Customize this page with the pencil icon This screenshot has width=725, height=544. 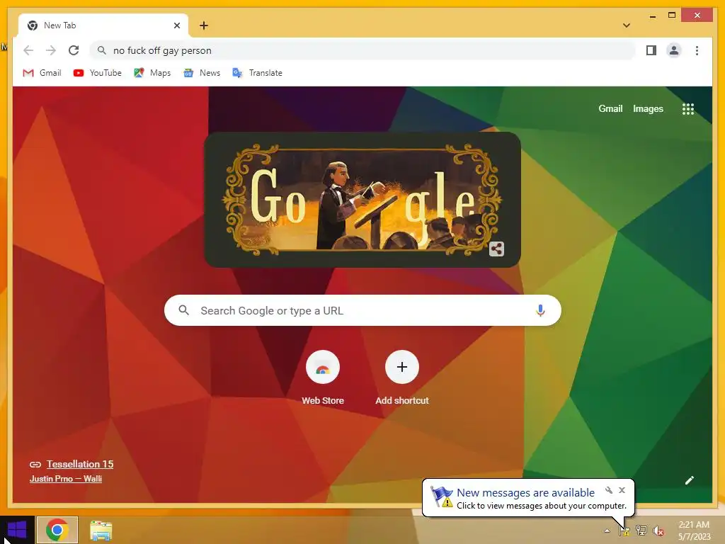tap(689, 480)
